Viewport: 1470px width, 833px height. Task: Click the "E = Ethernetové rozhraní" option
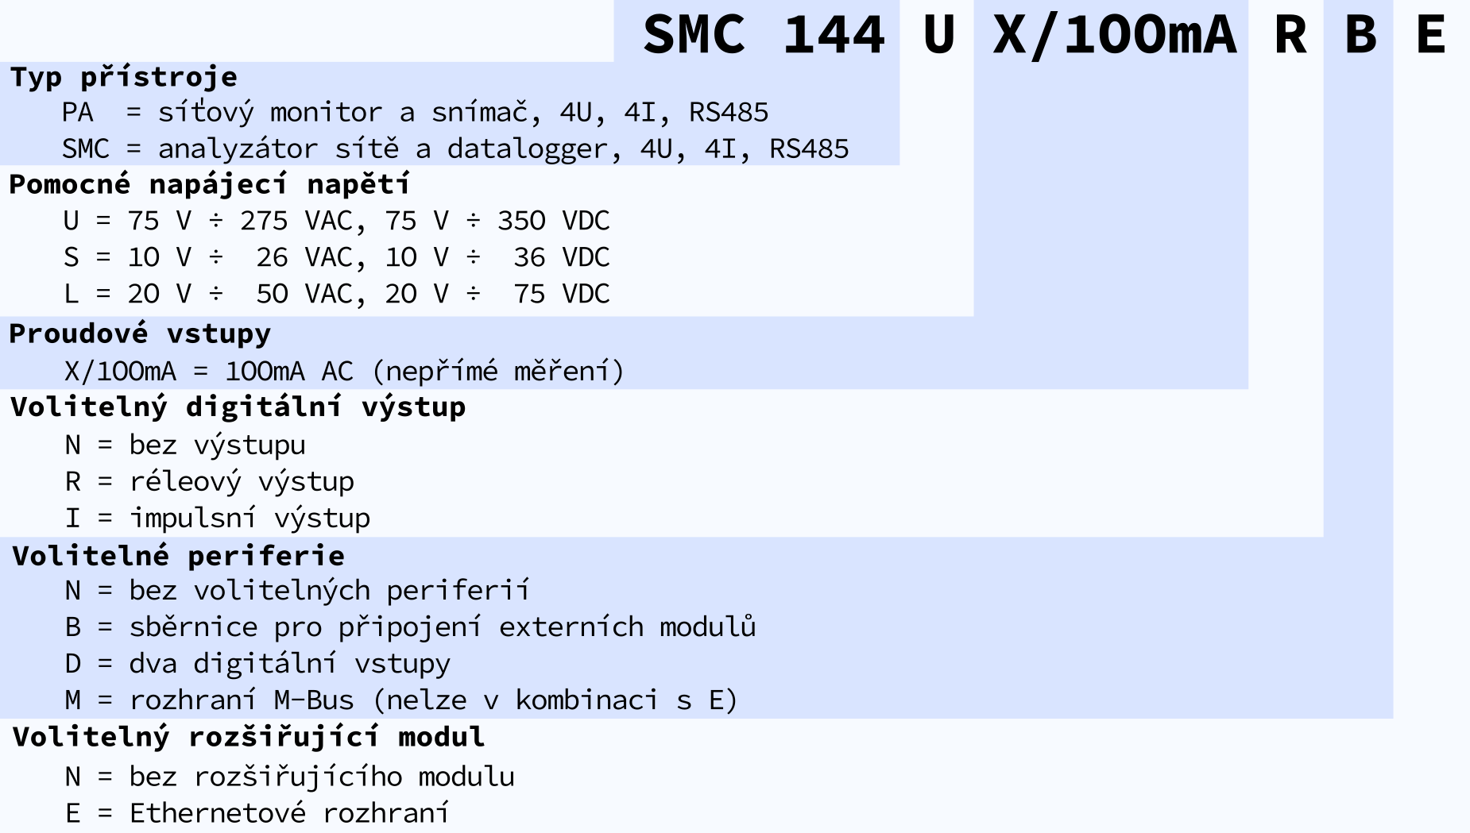(257, 813)
